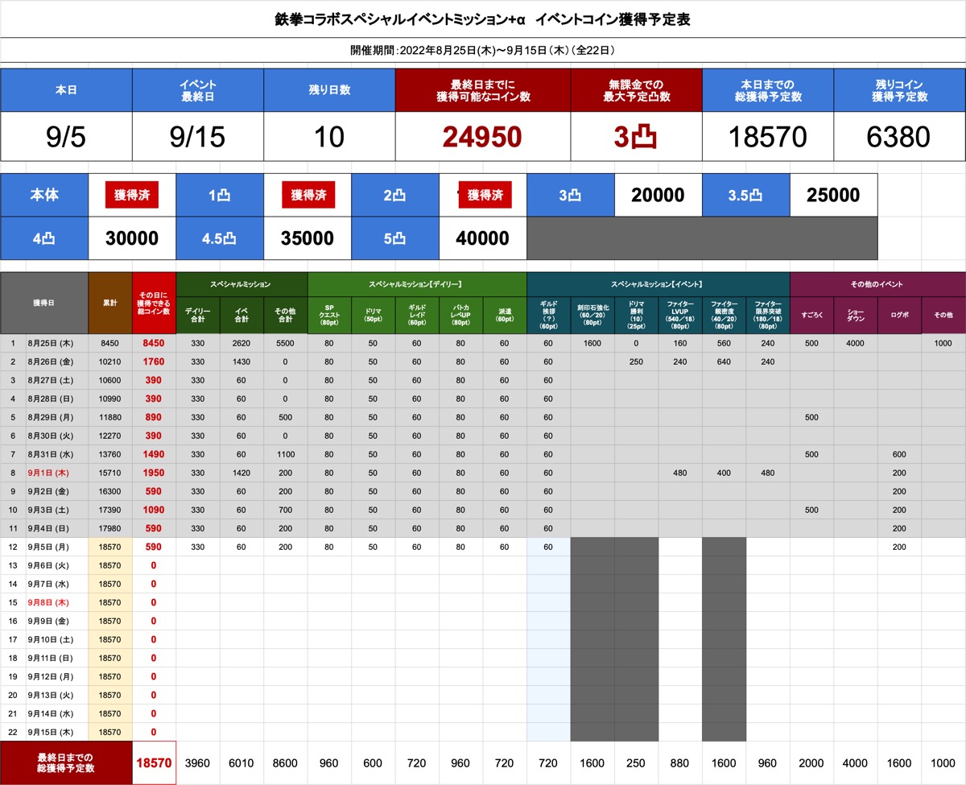The height and width of the screenshot is (785, 966).
Task: Click the 5凸 threshold cell showing 40000
Action: (x=482, y=238)
